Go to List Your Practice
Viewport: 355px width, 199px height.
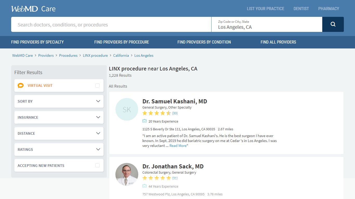pos(266,9)
